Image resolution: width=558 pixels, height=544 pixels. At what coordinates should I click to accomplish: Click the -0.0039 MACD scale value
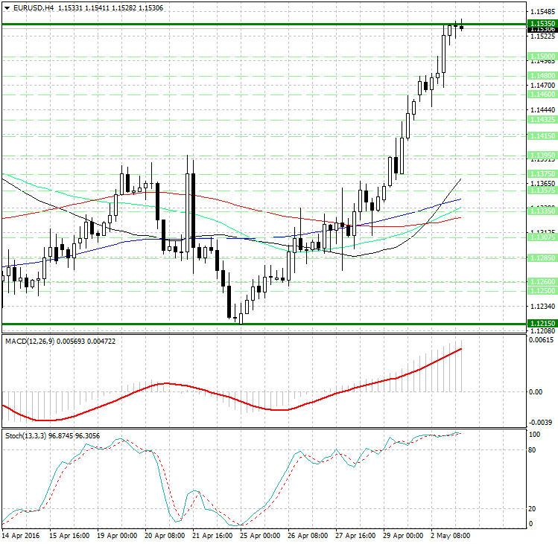(541, 423)
